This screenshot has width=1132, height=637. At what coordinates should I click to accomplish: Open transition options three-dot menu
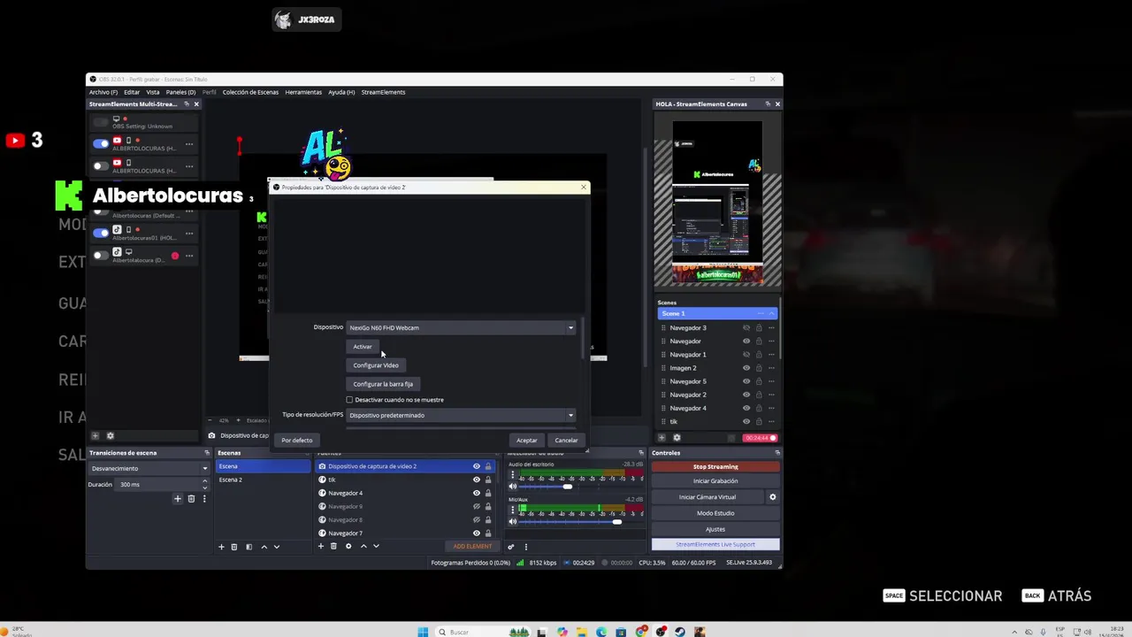pyautogui.click(x=204, y=499)
